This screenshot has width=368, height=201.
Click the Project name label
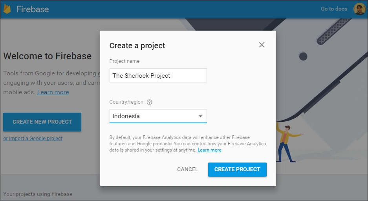124,61
